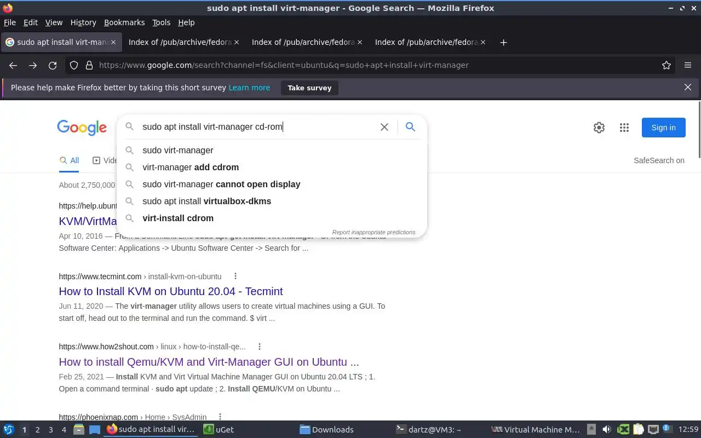Click the 12:59 panel clock
The height and width of the screenshot is (438, 701).
pos(688,430)
